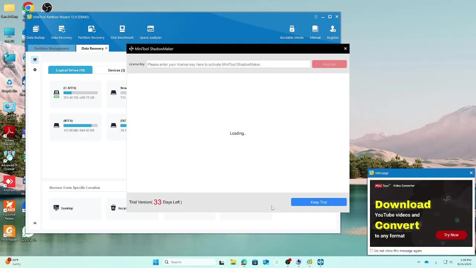
Task: Show hidden system tray icons
Action: (418, 262)
